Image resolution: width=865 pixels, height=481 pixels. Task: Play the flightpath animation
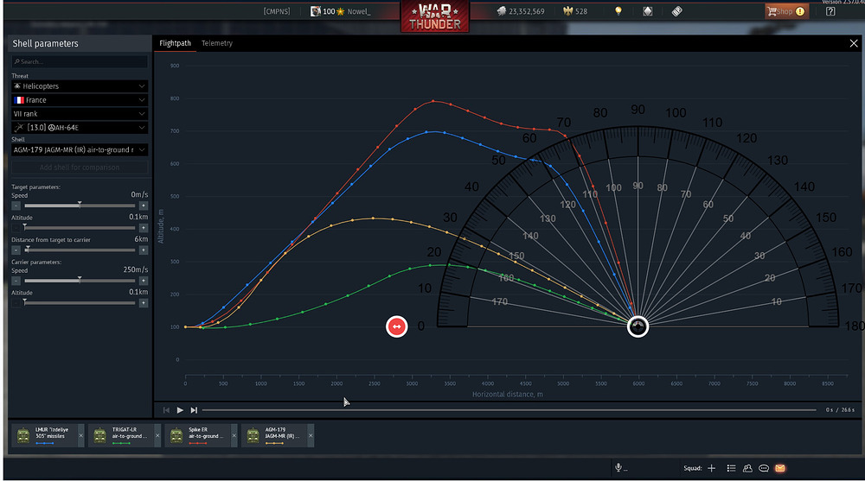point(180,410)
